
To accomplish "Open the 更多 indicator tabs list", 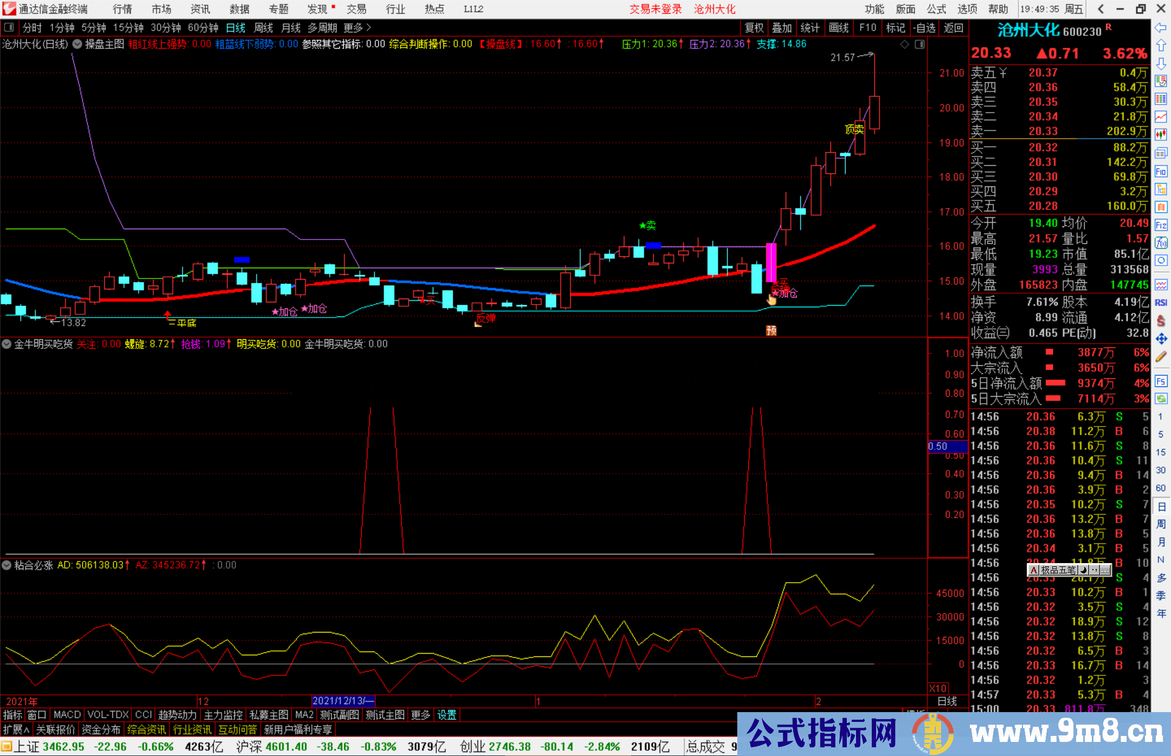I will (421, 715).
